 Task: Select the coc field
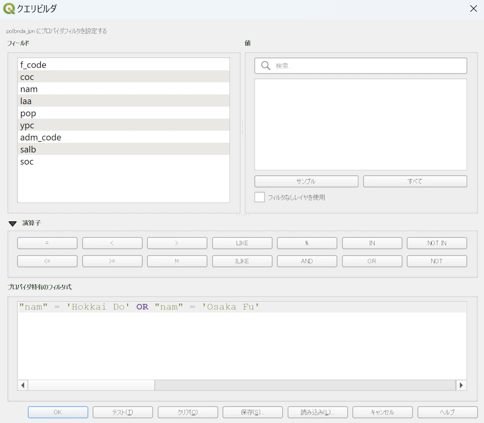(124, 77)
